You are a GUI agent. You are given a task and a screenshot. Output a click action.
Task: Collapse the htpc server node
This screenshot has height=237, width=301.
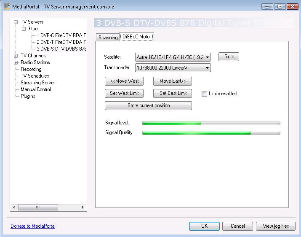click(x=24, y=29)
